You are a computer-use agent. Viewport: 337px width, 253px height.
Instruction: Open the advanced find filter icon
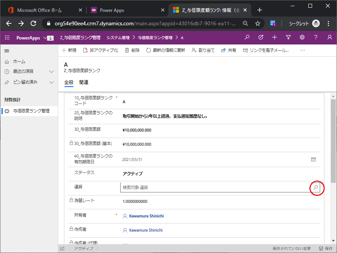coord(288,38)
